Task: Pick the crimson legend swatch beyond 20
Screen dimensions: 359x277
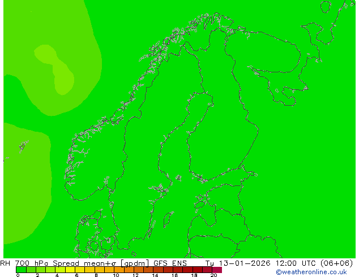Action: [217, 270]
